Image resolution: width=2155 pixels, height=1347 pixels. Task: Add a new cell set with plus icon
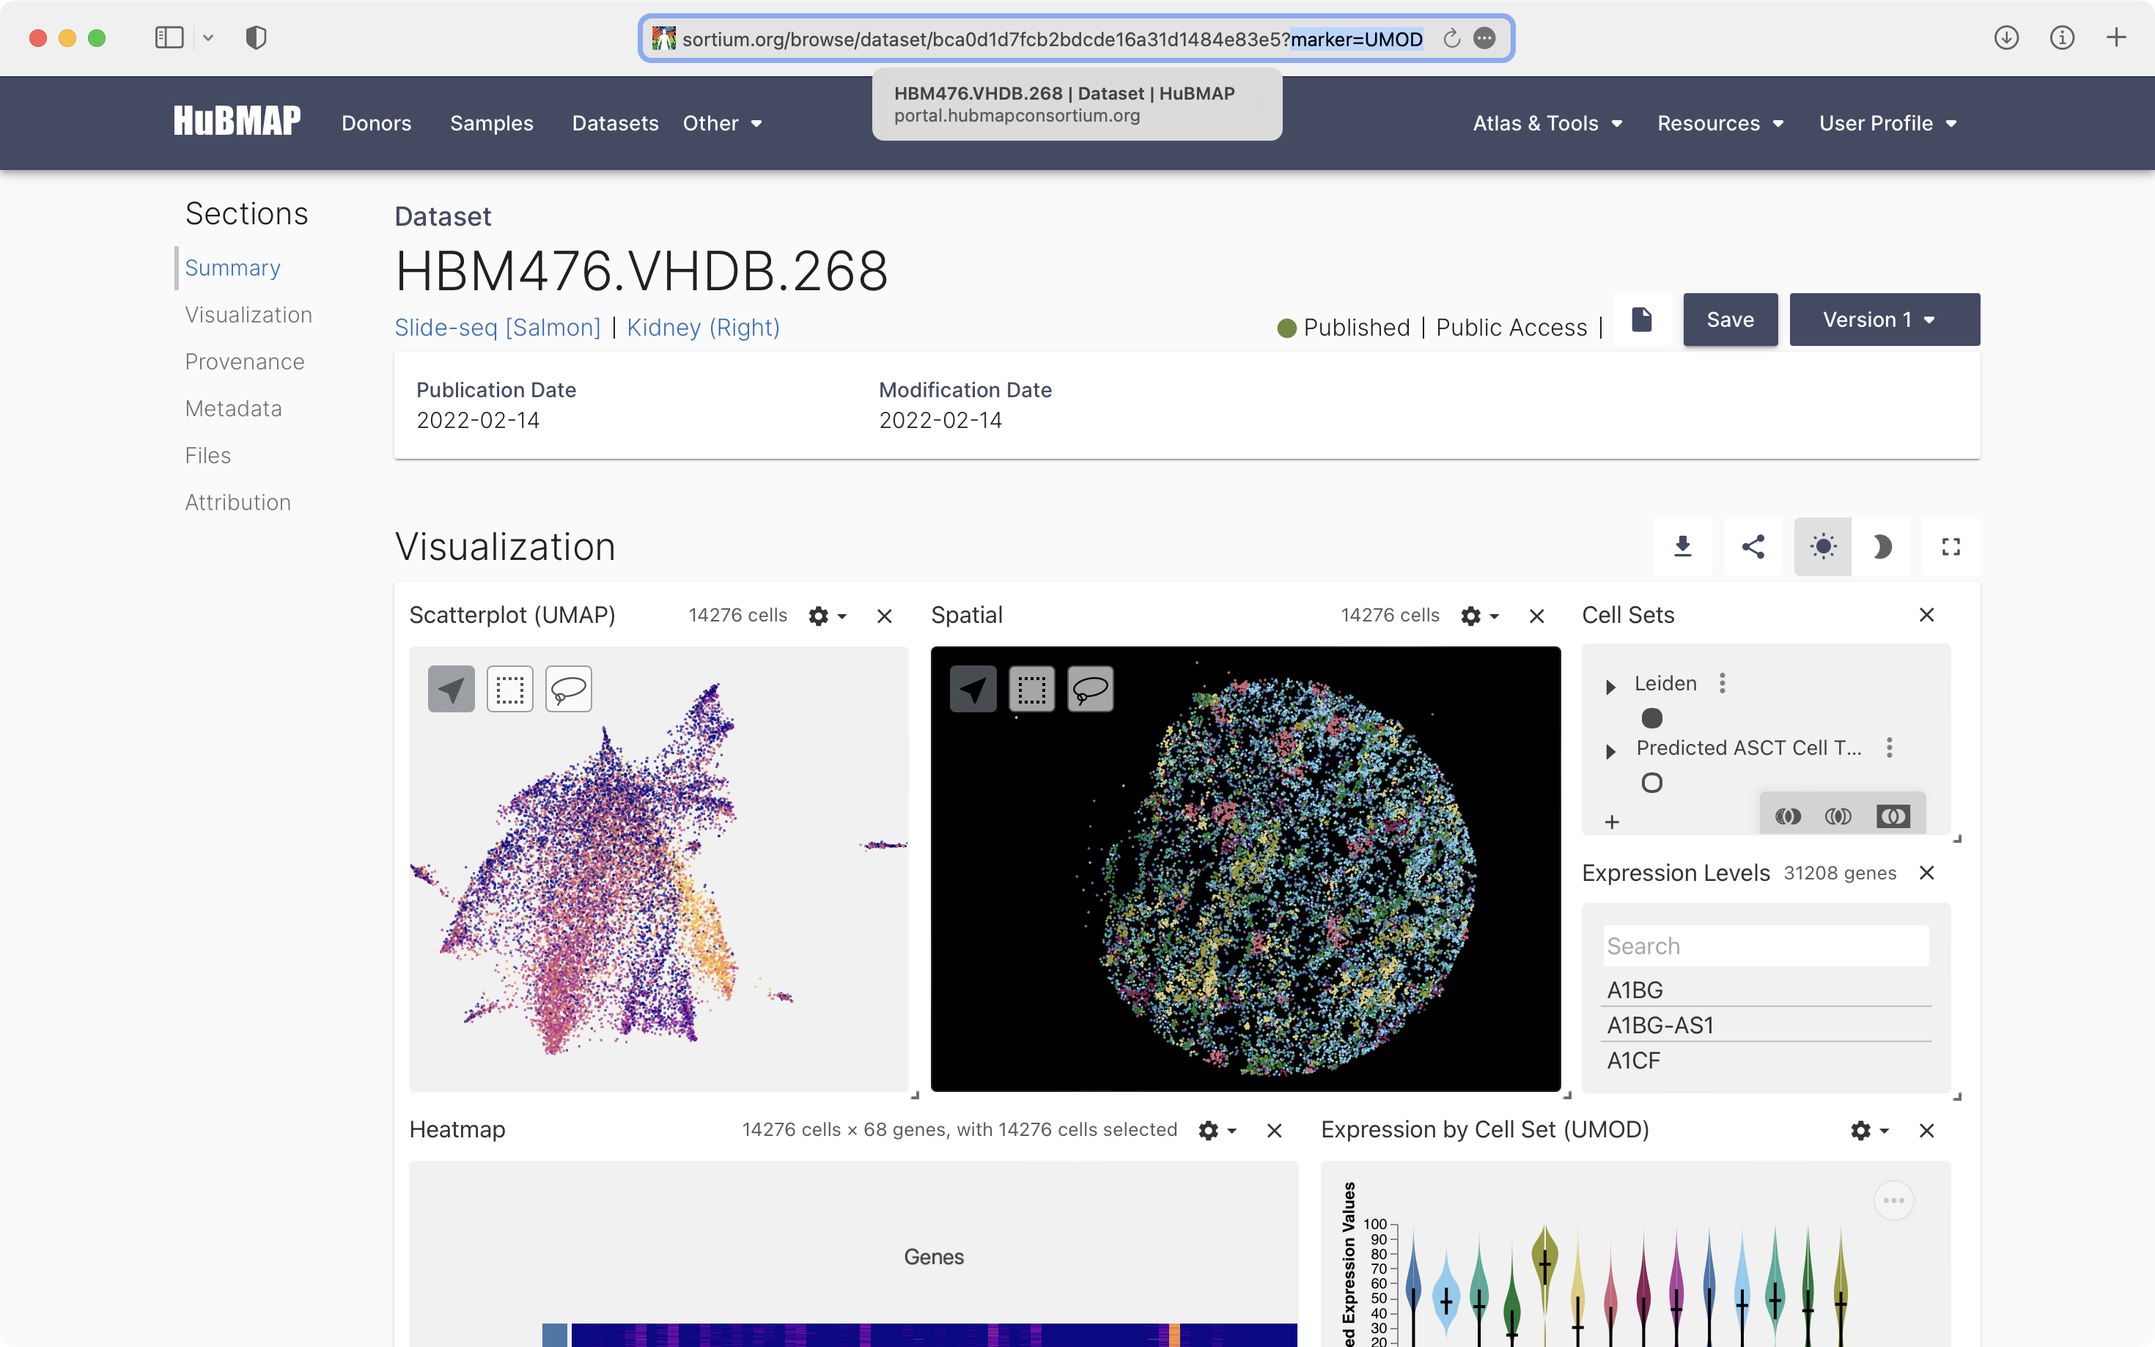(1612, 822)
